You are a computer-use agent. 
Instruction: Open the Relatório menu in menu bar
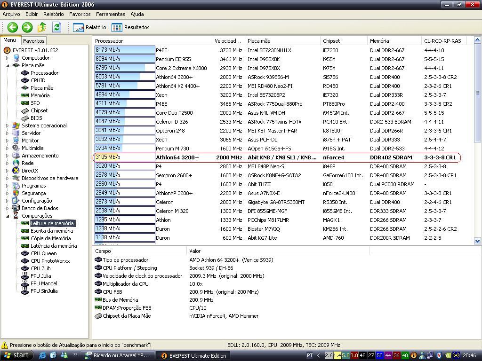[x=54, y=14]
